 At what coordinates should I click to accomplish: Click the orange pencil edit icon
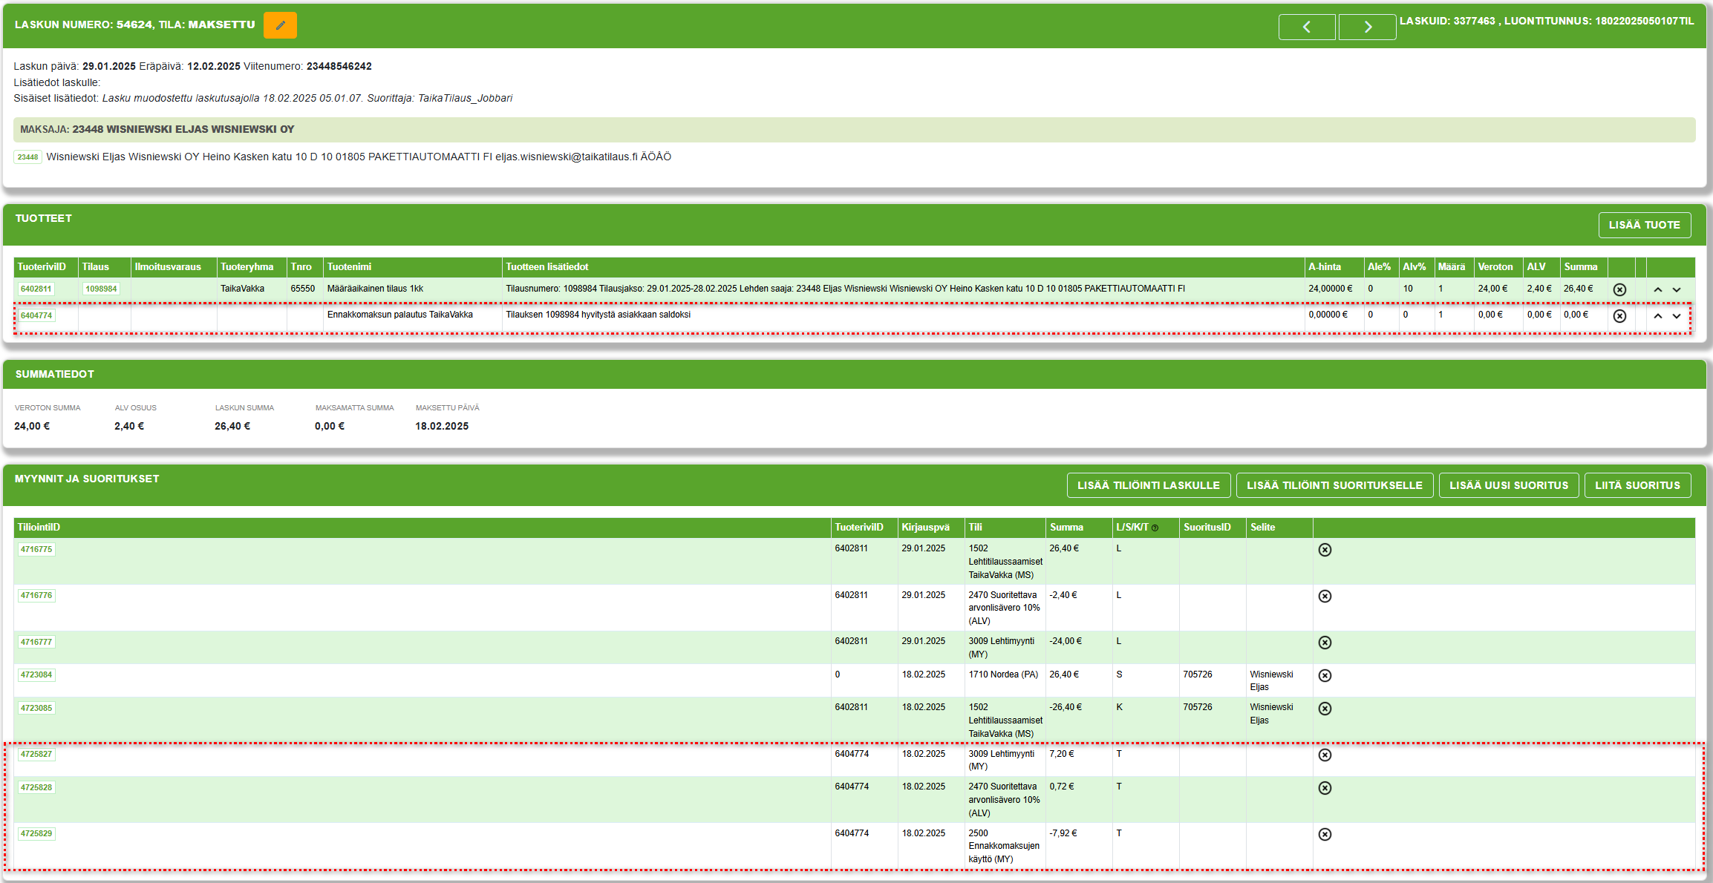pos(280,25)
